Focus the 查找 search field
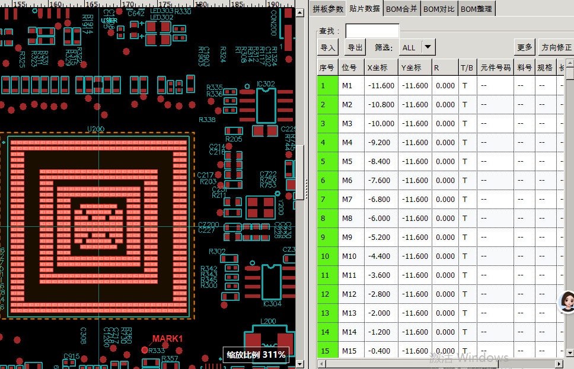 (372, 31)
